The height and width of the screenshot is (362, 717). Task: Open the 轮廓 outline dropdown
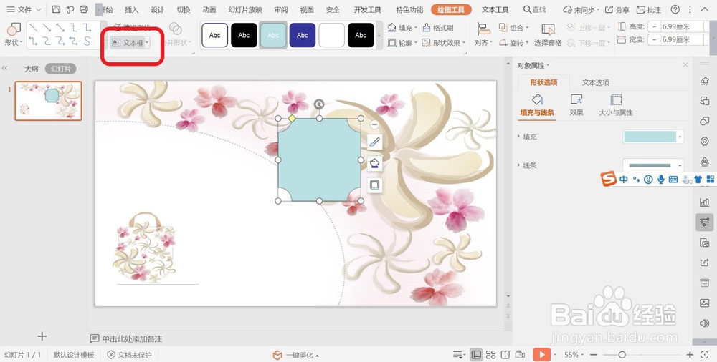point(402,43)
